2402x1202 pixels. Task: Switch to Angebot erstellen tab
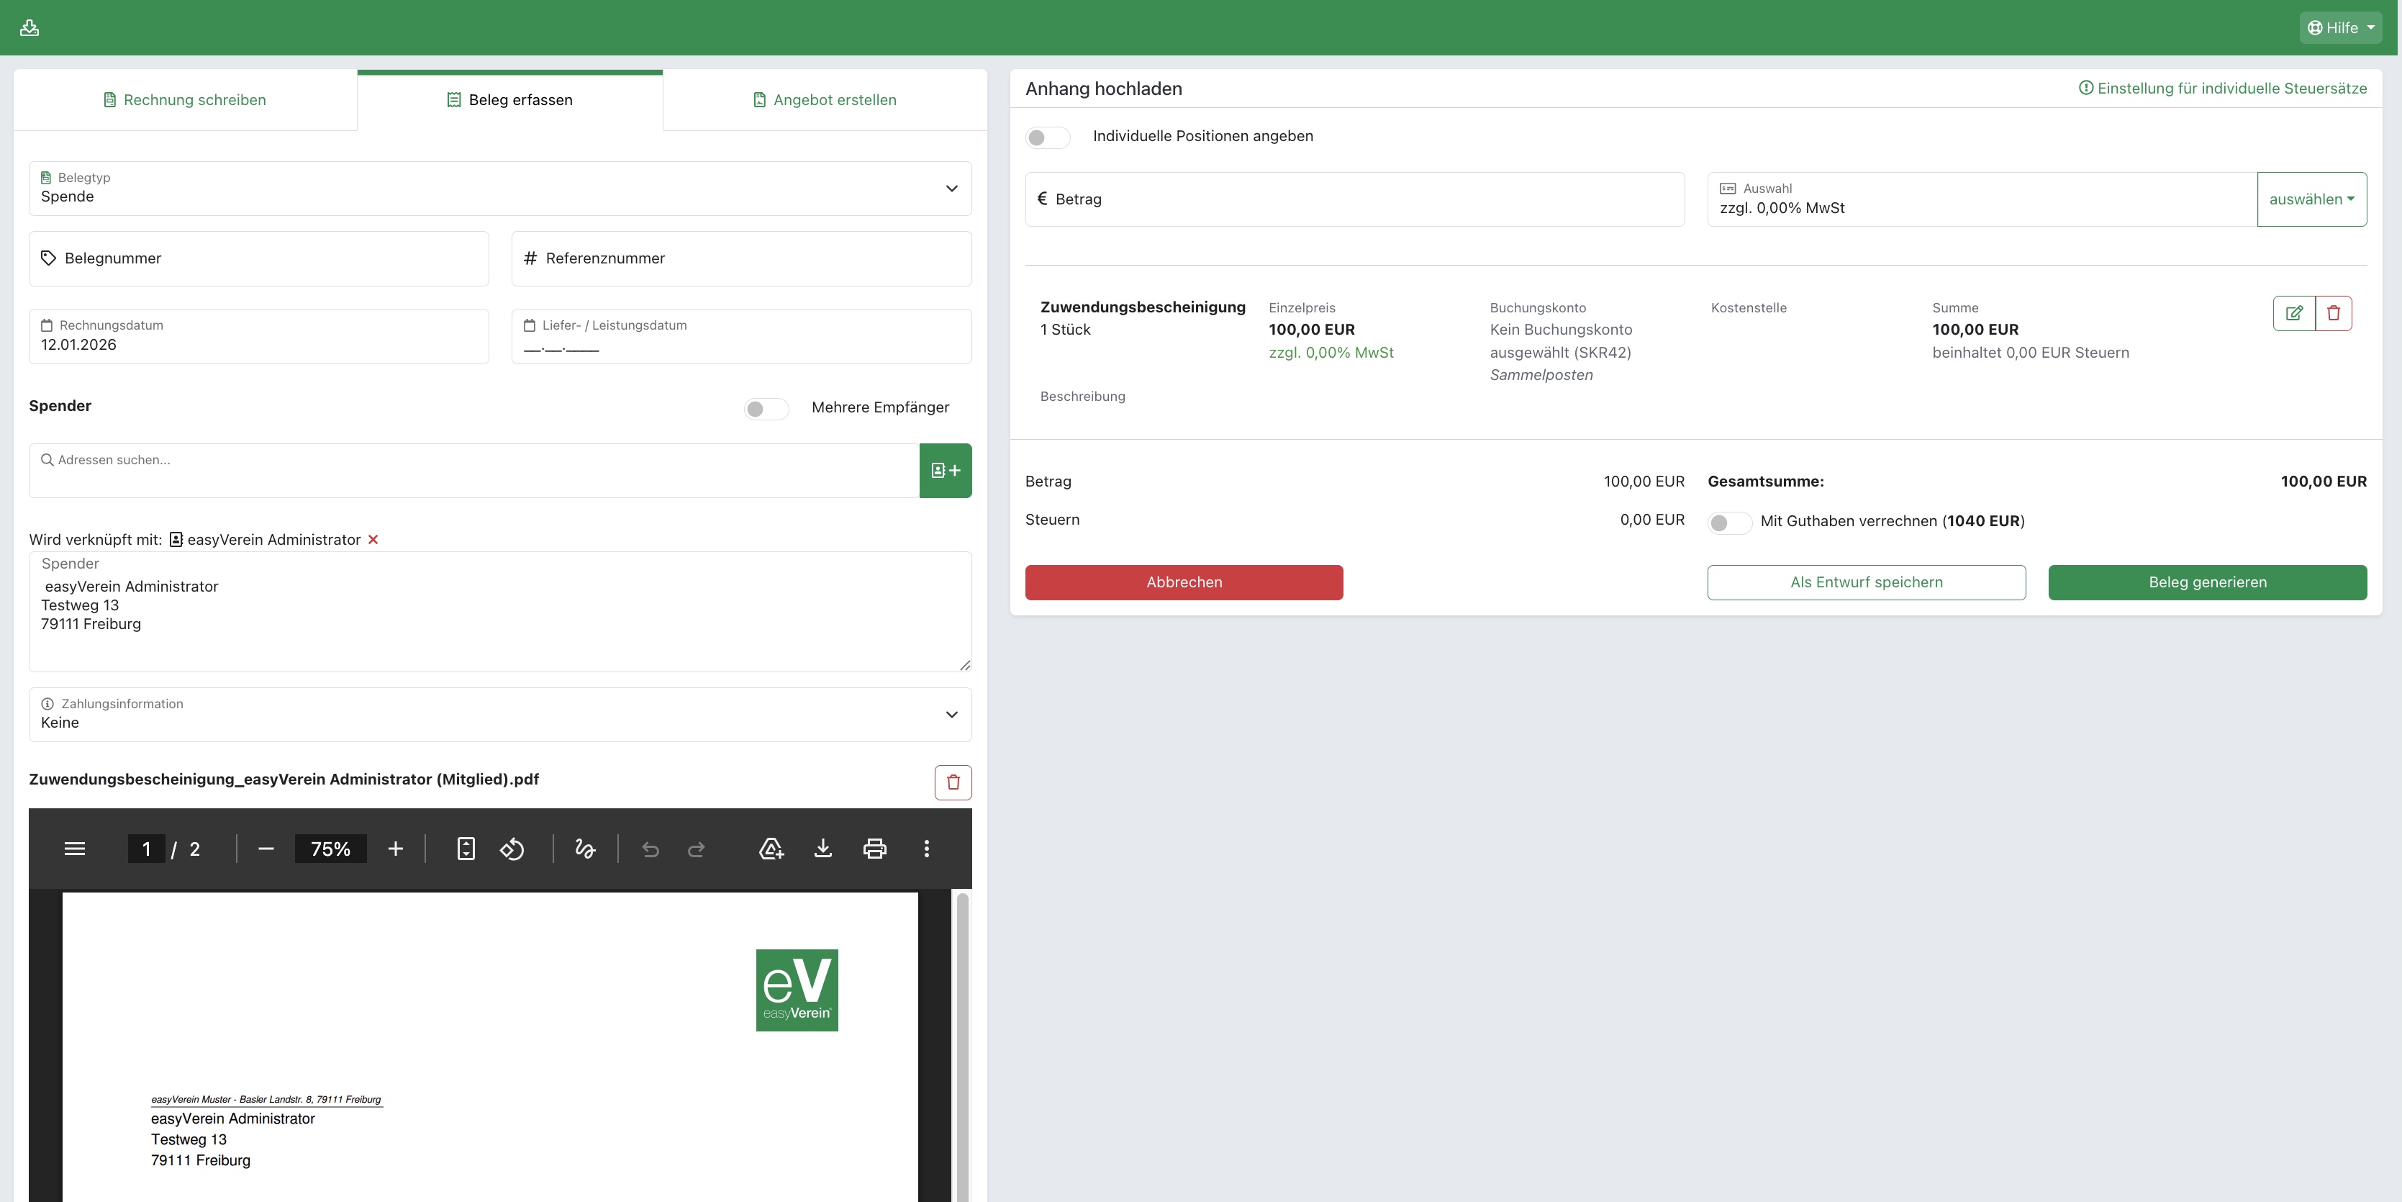(824, 100)
